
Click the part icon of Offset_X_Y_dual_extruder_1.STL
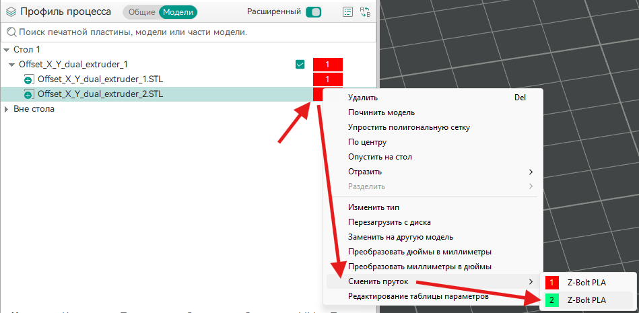28,79
